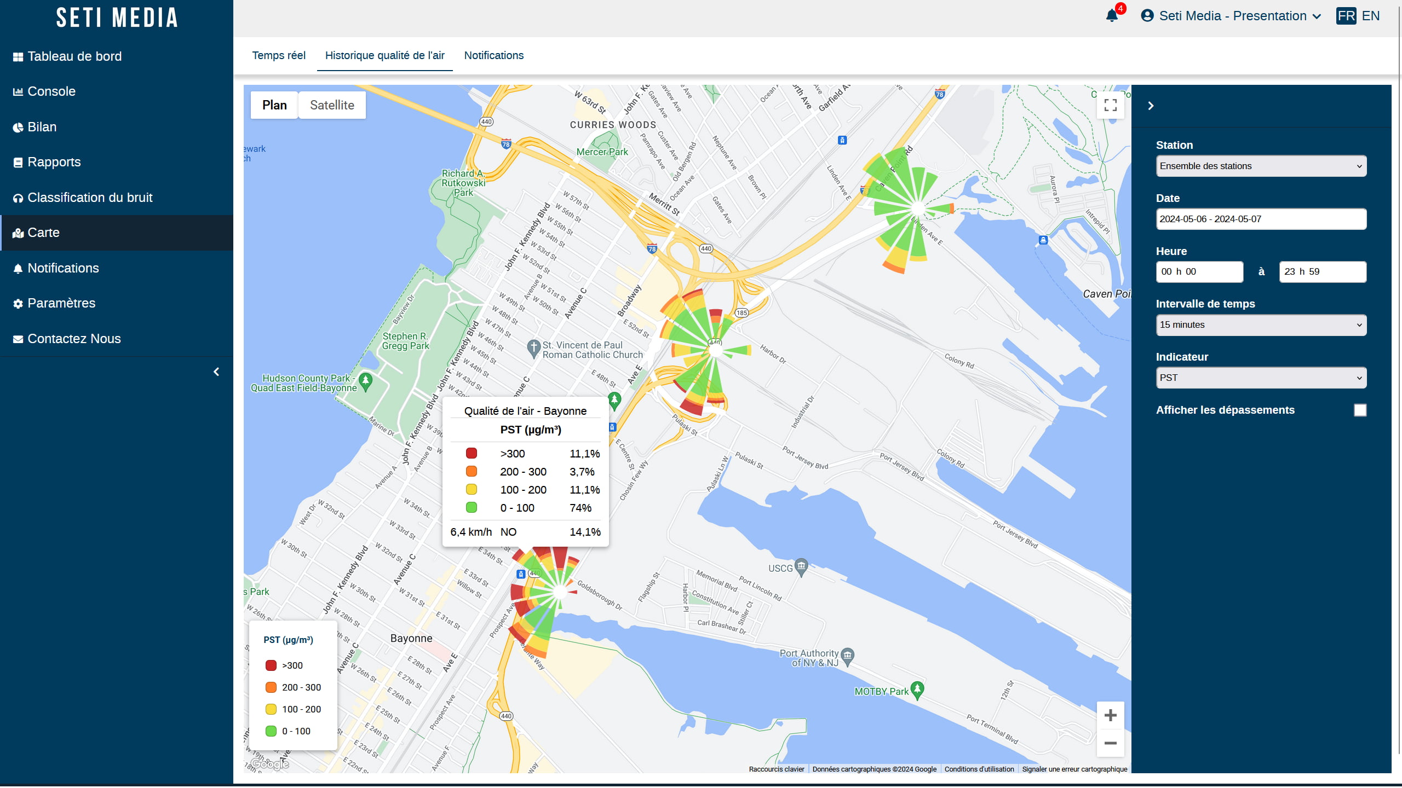Click the Paramètres settings icon
The image size is (1402, 788).
[18, 303]
